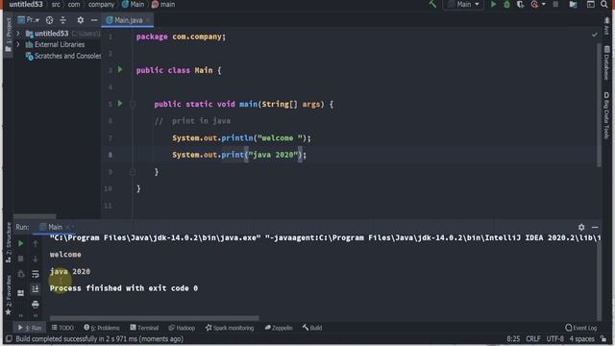Collapse the main method fold marker on line 5
This screenshot has width=615, height=346.
[x=133, y=105]
